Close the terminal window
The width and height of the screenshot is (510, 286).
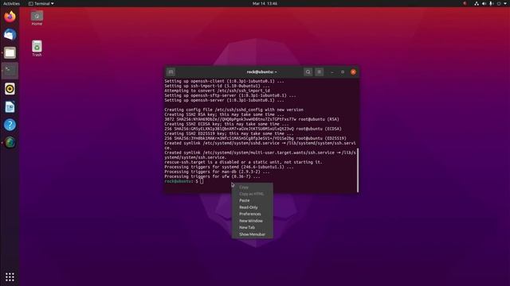(353, 72)
